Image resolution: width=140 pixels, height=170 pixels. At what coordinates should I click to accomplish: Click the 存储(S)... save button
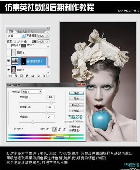(77, 110)
